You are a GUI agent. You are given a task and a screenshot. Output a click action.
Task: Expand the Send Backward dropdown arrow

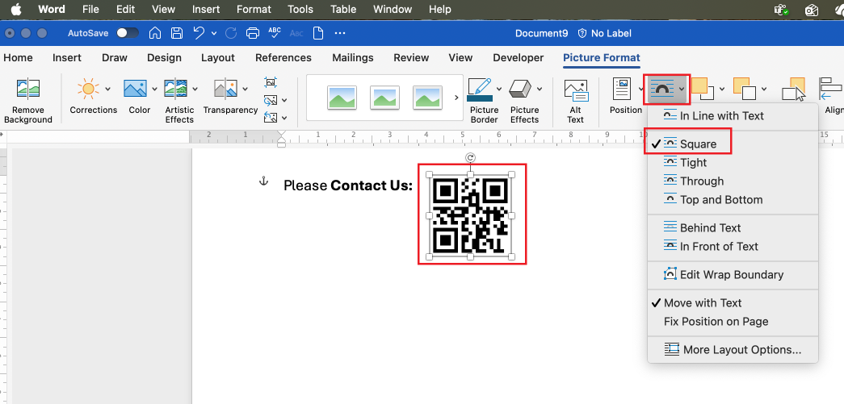click(x=765, y=89)
